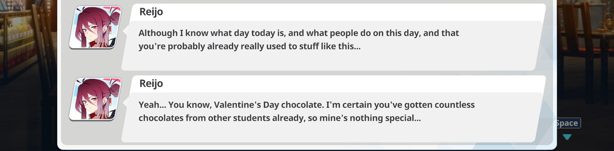This screenshot has height=151, width=614.
Task: Click the "chocolates from other students" line
Action: point(279,118)
